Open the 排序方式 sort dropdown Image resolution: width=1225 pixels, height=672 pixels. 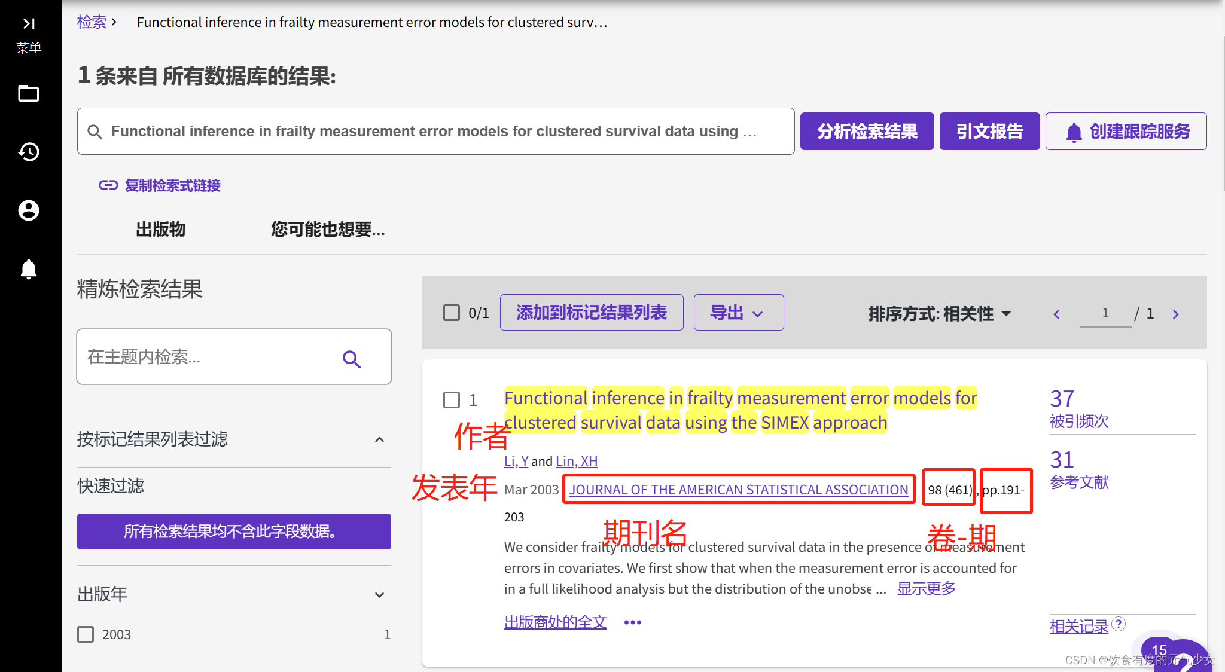939,313
